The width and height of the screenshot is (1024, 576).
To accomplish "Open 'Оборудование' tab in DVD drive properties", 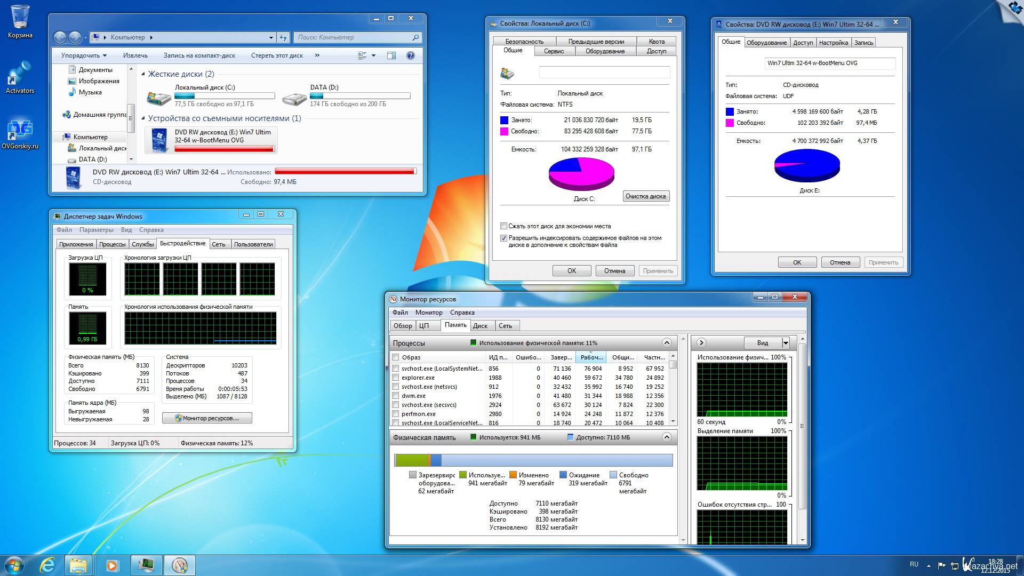I will pyautogui.click(x=766, y=43).
